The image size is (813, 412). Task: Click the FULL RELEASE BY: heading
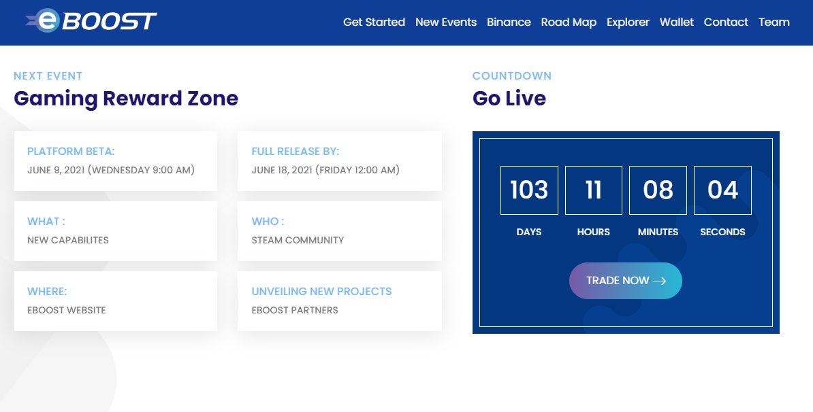[295, 151]
